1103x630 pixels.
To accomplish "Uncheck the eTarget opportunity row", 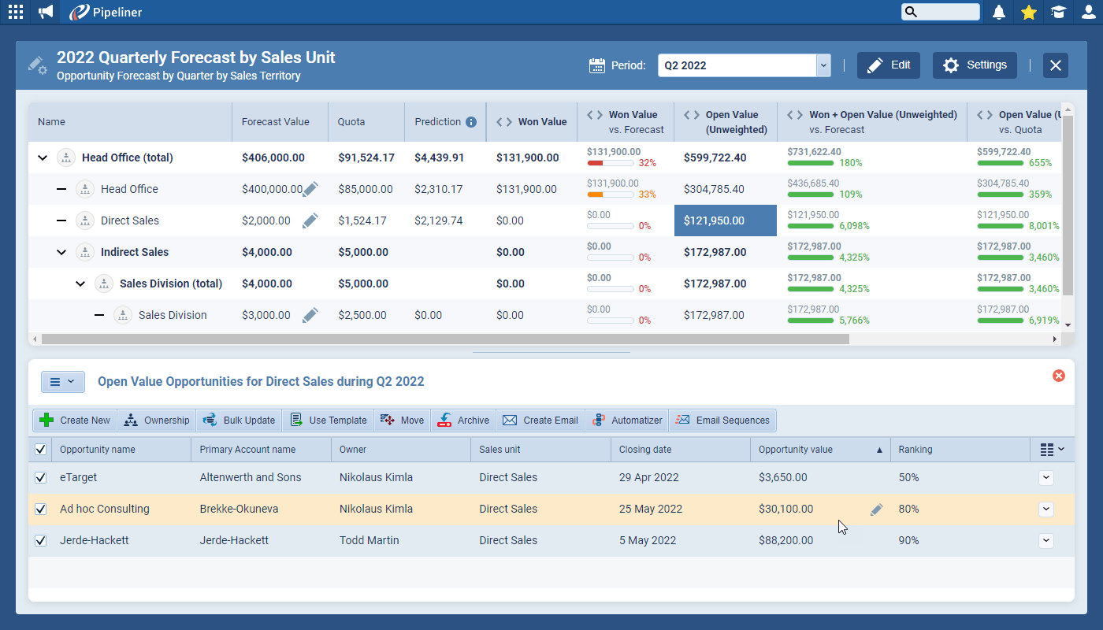I will click(40, 477).
